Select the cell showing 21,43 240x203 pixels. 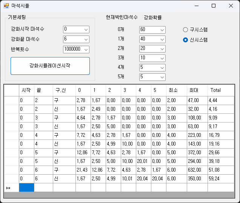[x=83, y=170]
